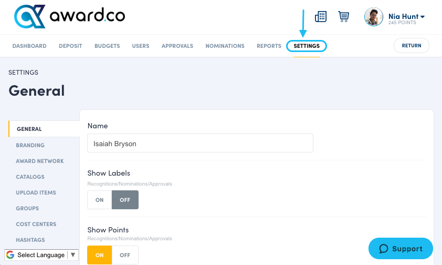Click the 245 POINTS text
Image resolution: width=442 pixels, height=265 pixels.
[x=402, y=23]
